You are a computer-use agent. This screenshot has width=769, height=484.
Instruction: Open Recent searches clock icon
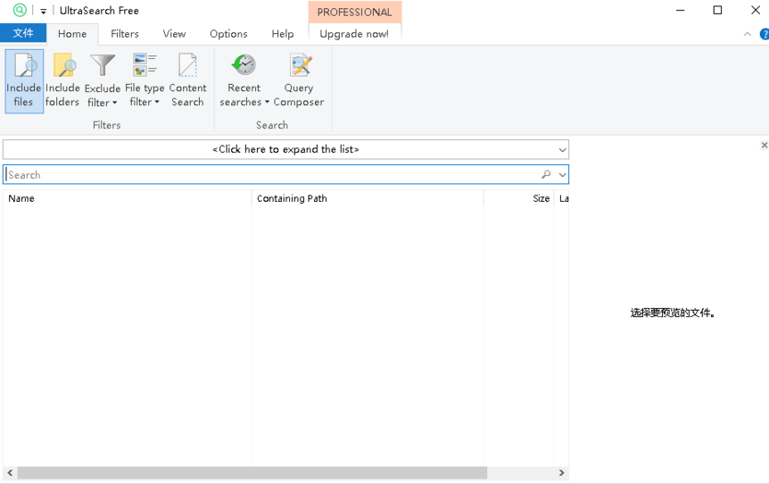[244, 66]
